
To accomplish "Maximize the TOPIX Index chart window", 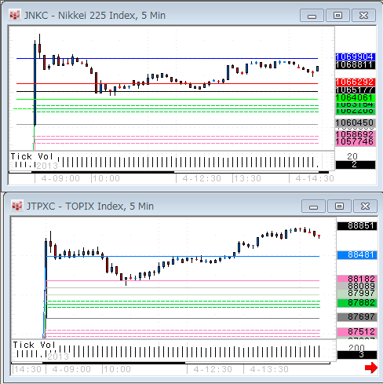I will tap(339, 207).
